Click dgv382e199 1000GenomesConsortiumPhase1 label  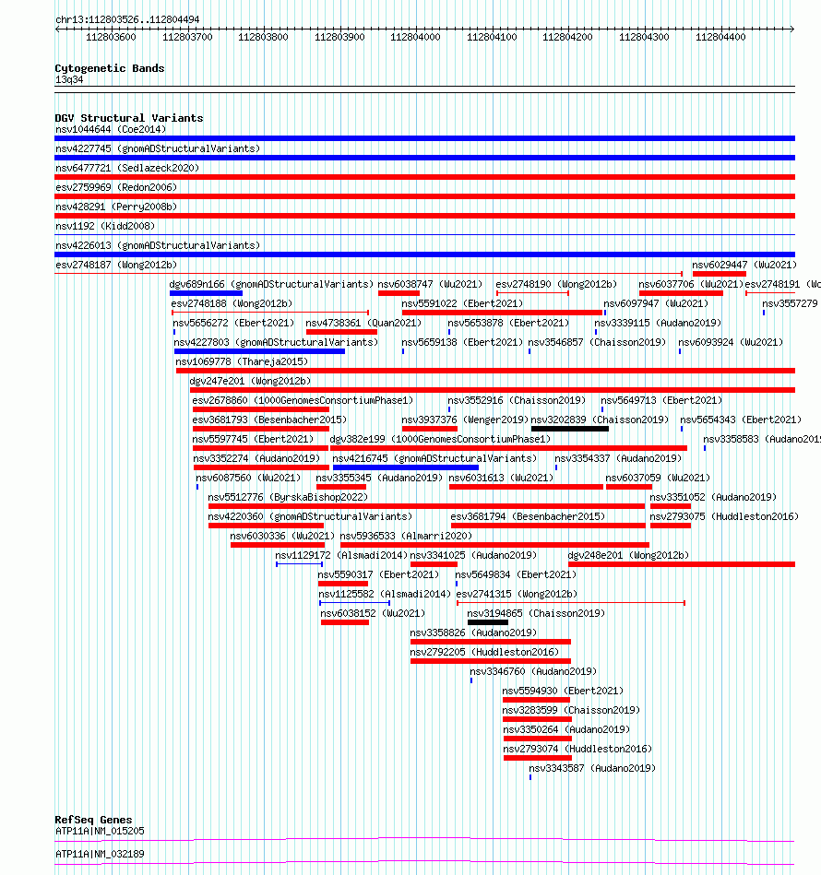pyautogui.click(x=440, y=439)
